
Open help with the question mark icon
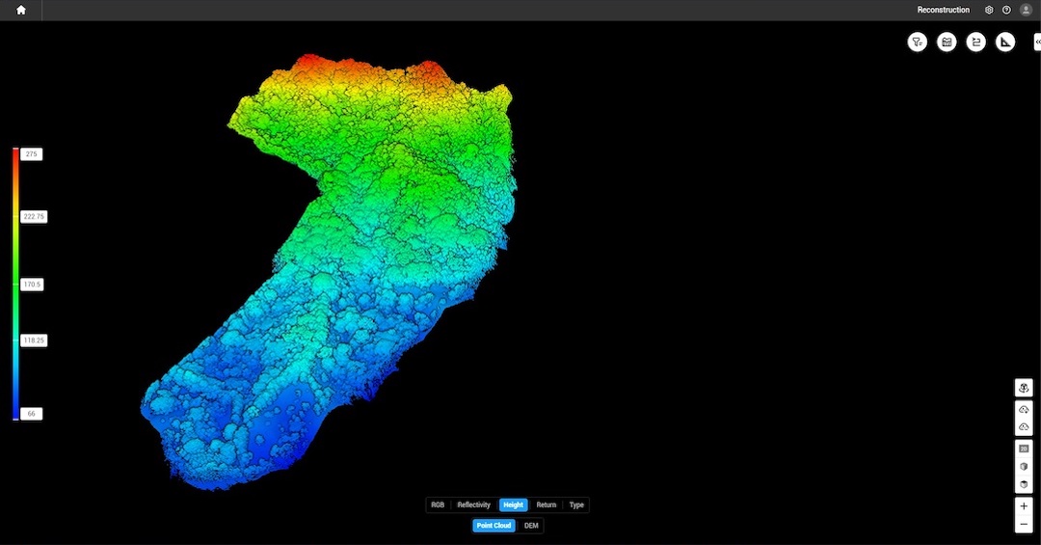[1006, 10]
